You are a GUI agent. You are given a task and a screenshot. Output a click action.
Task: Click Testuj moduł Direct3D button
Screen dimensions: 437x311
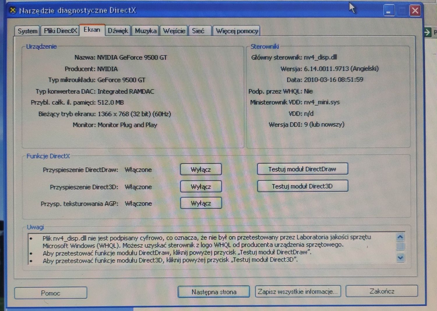(x=302, y=186)
